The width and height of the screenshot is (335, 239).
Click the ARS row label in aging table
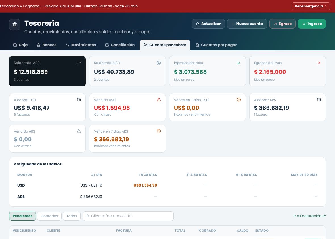point(21,197)
